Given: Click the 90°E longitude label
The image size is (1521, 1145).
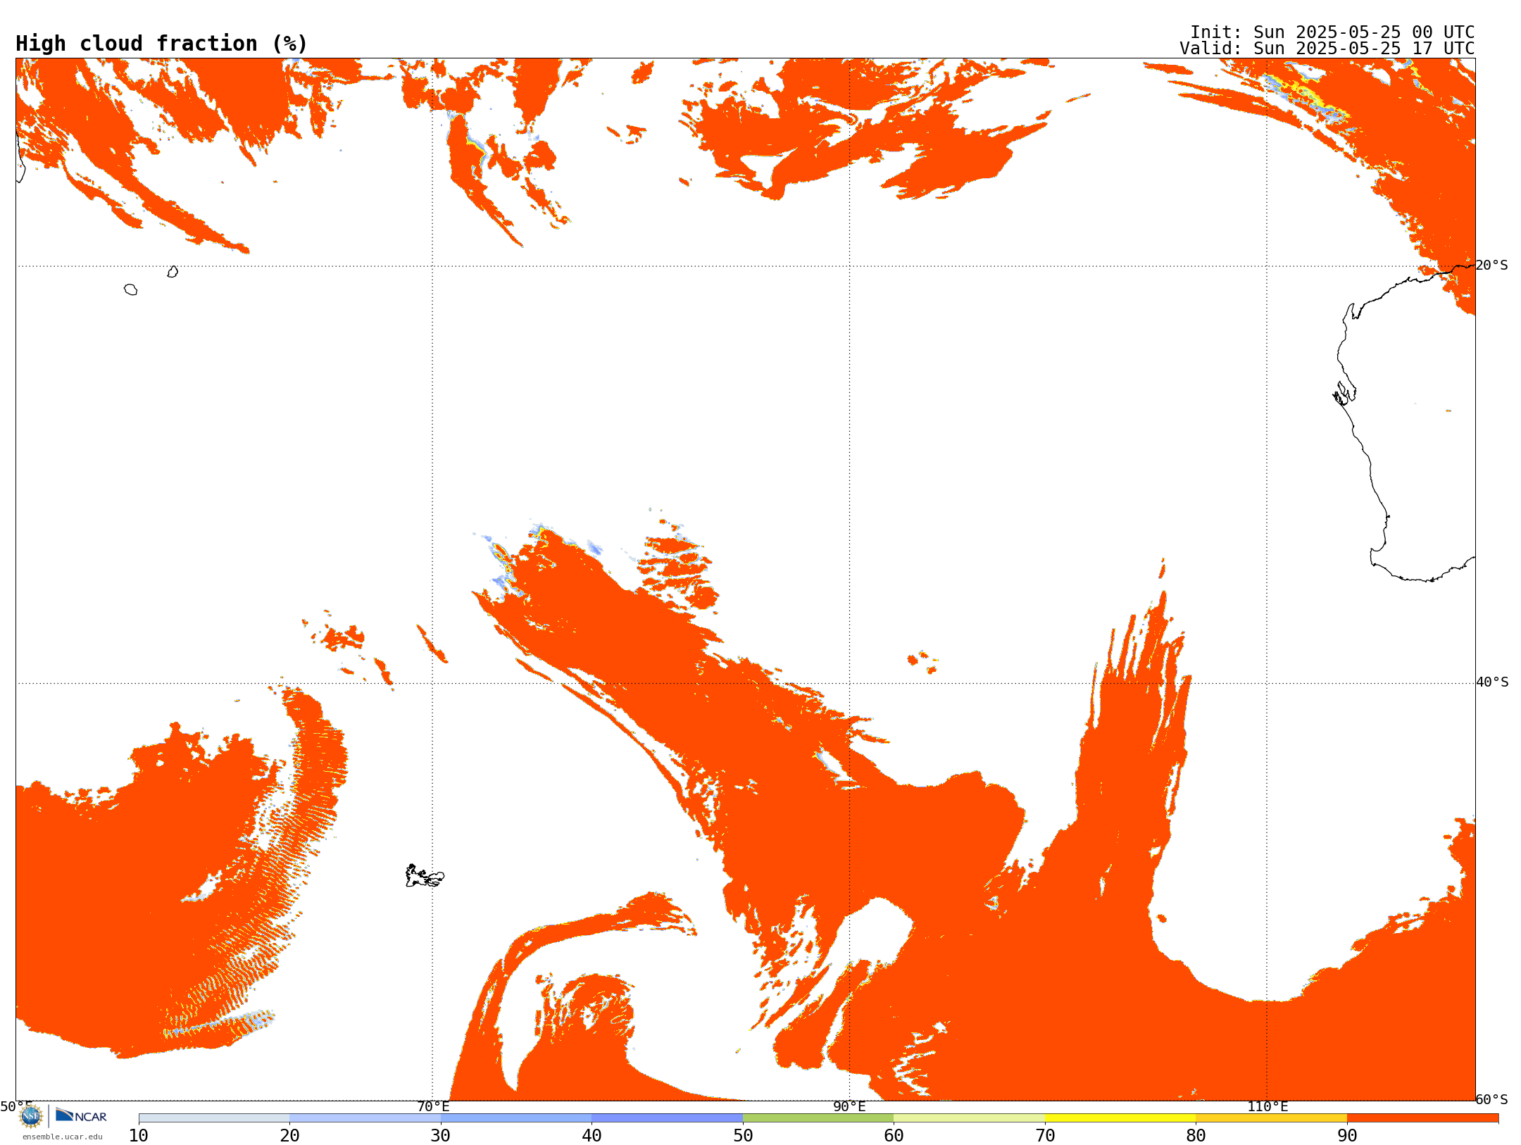Looking at the screenshot, I should [849, 1106].
